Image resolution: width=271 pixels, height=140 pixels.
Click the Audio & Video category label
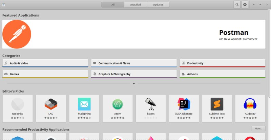pyautogui.click(x=19, y=63)
